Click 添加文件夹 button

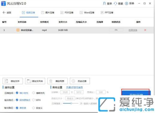click(35, 81)
